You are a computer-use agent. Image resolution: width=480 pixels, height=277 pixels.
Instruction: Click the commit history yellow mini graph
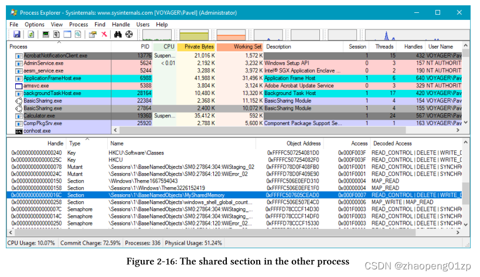[194, 35]
